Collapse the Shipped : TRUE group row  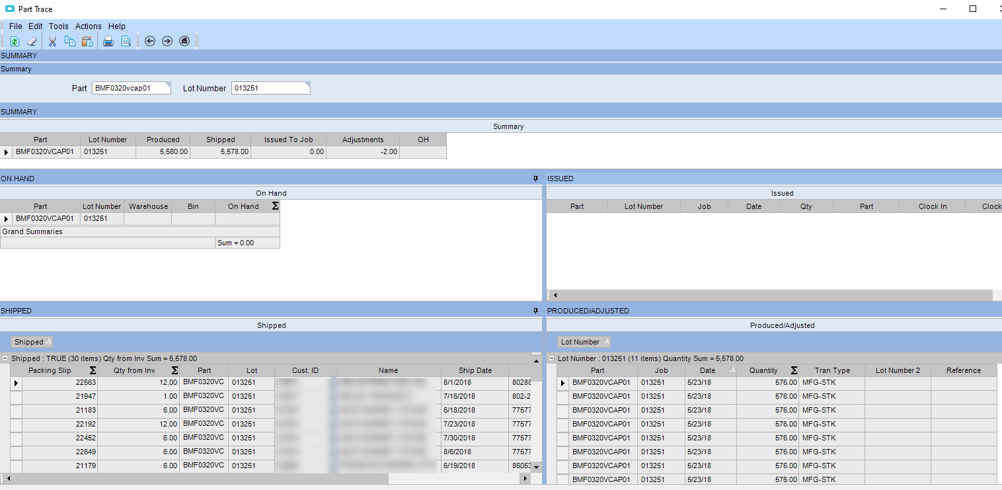[x=5, y=358]
